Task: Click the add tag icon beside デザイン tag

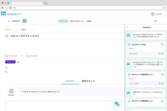Action: pos(18,62)
